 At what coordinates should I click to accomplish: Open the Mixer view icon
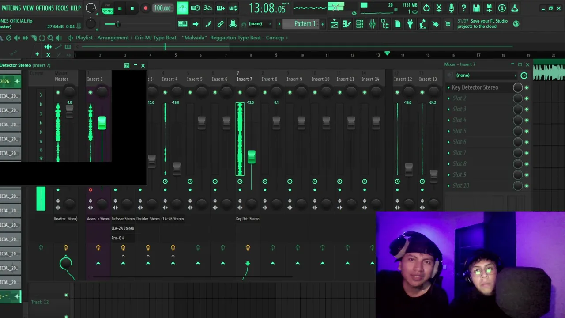coord(372,24)
